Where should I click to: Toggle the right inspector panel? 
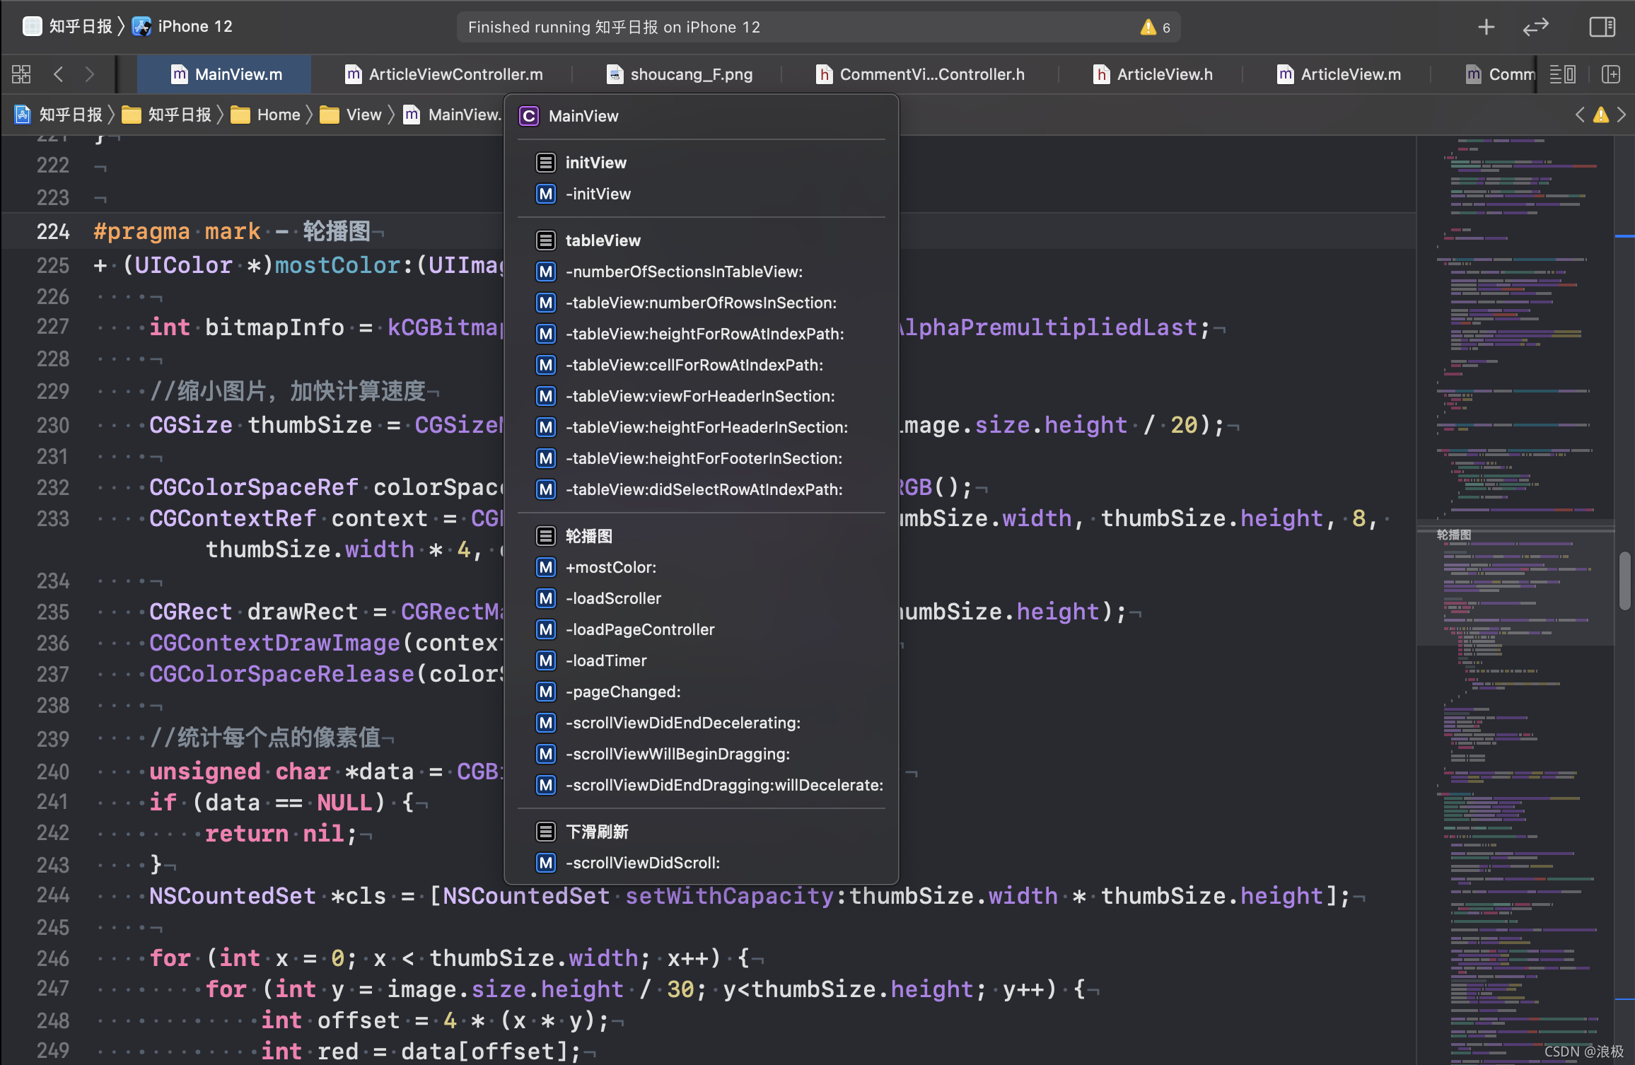click(x=1602, y=28)
